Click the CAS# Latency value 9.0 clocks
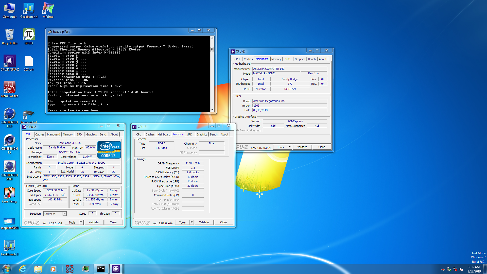The height and width of the screenshot is (274, 487). pos(193,172)
